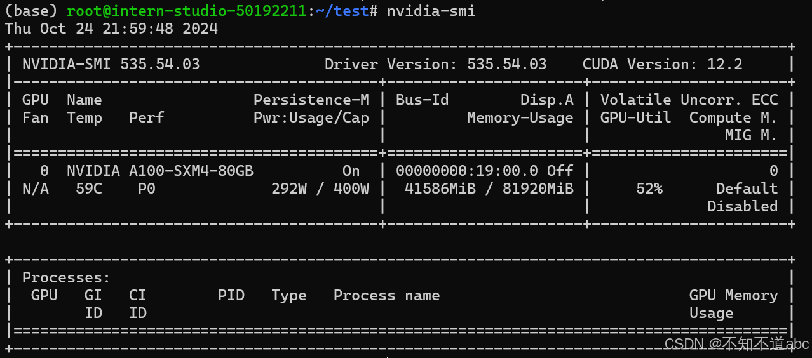Click the Processes: section label

coord(67,277)
